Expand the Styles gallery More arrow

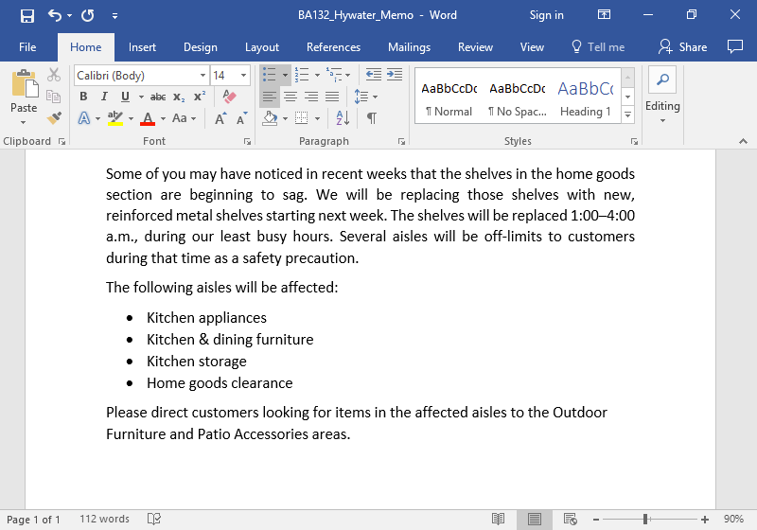pos(627,115)
